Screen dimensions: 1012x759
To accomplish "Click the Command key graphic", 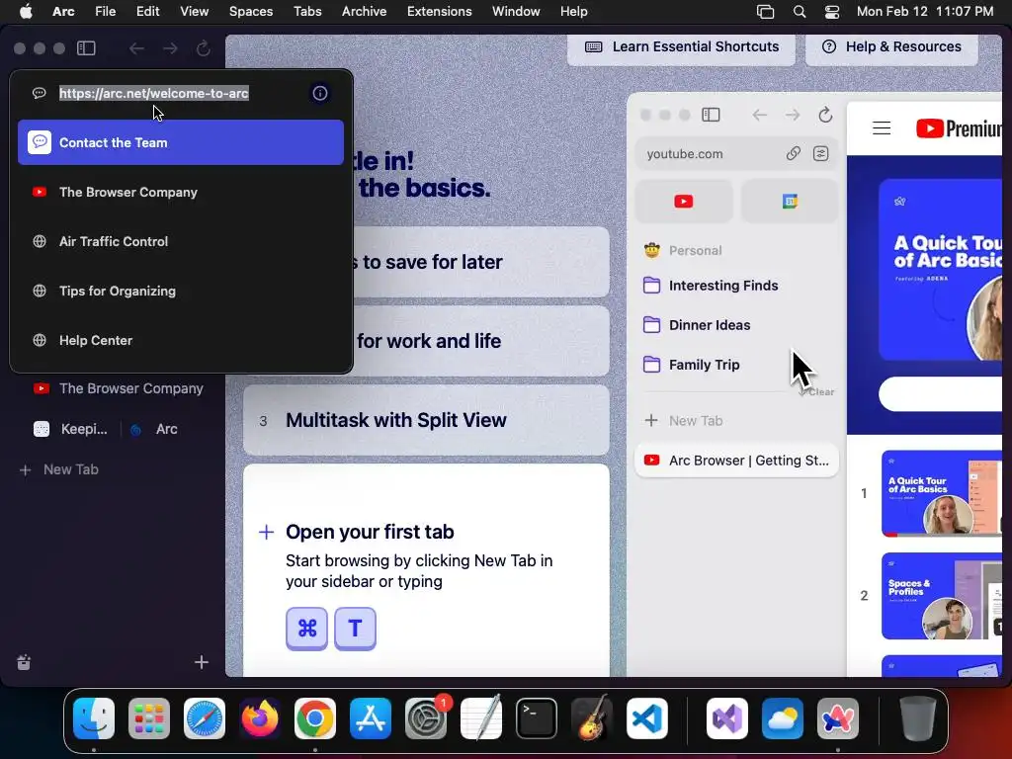I will coord(306,628).
